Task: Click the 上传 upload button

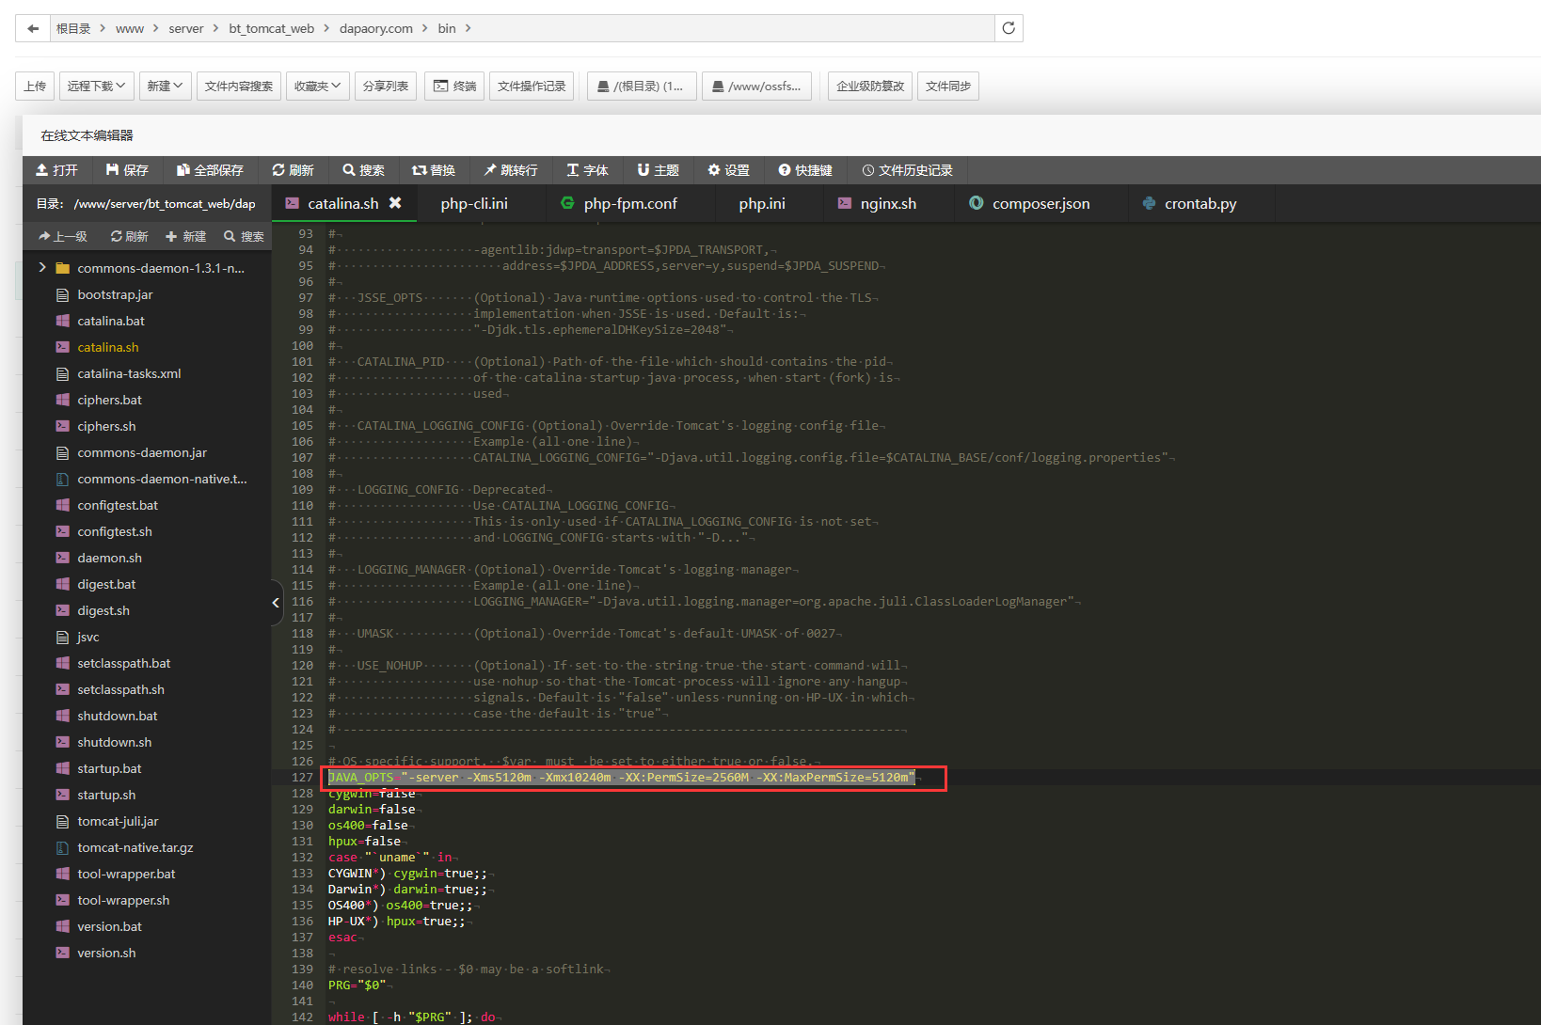Action: click(x=36, y=87)
